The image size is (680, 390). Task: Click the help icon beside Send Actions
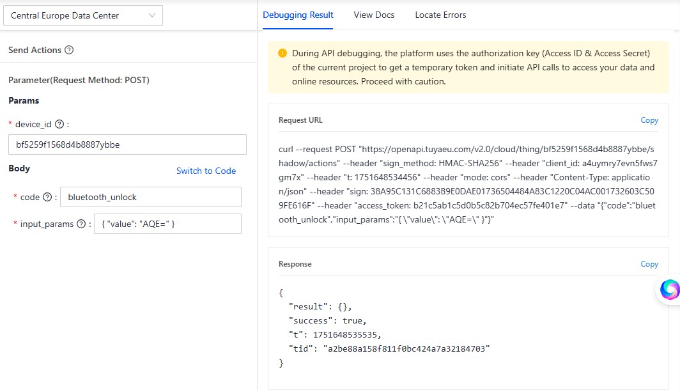pos(69,50)
